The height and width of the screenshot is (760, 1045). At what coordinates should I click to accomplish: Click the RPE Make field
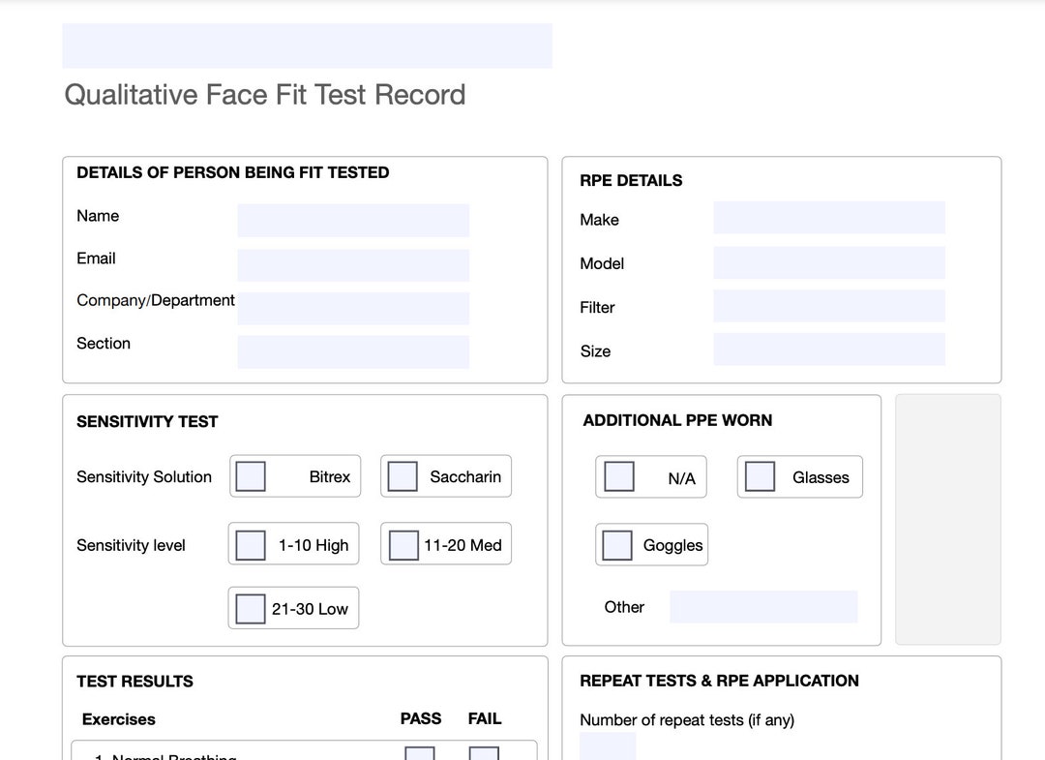pyautogui.click(x=828, y=217)
